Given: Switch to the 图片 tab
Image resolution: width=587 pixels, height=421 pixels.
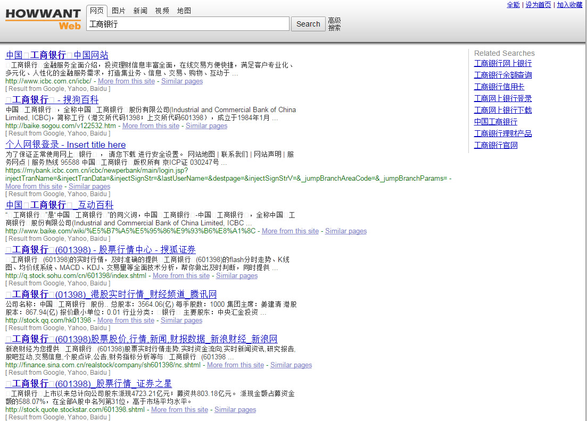Looking at the screenshot, I should [119, 11].
